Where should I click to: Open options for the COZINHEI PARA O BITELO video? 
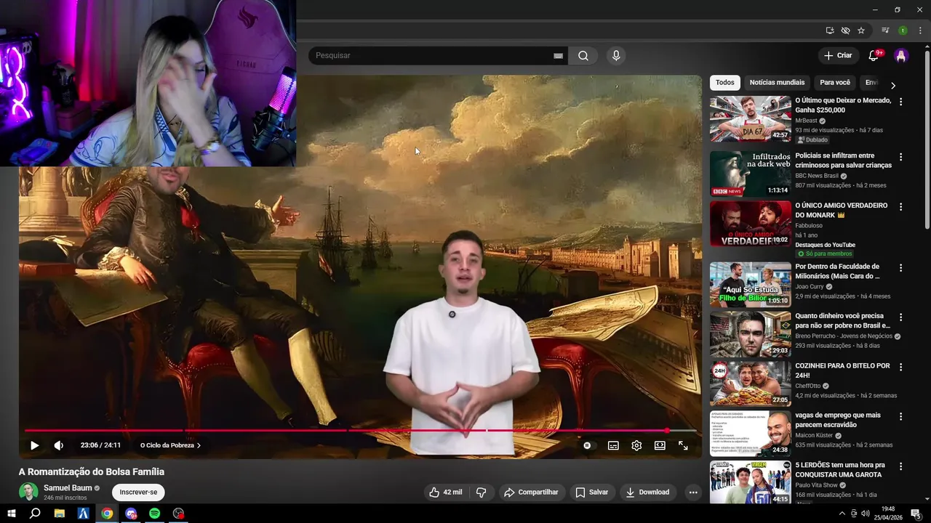coord(901,367)
